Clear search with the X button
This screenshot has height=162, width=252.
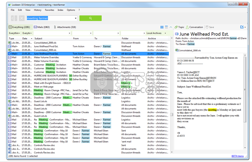(21, 18)
